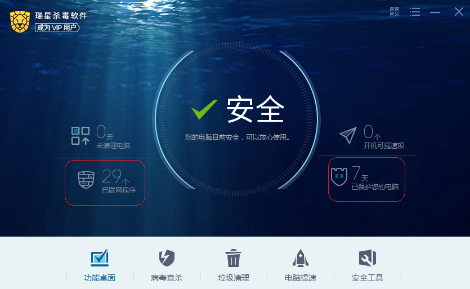Open the 已联网程序 count label

click(x=119, y=190)
